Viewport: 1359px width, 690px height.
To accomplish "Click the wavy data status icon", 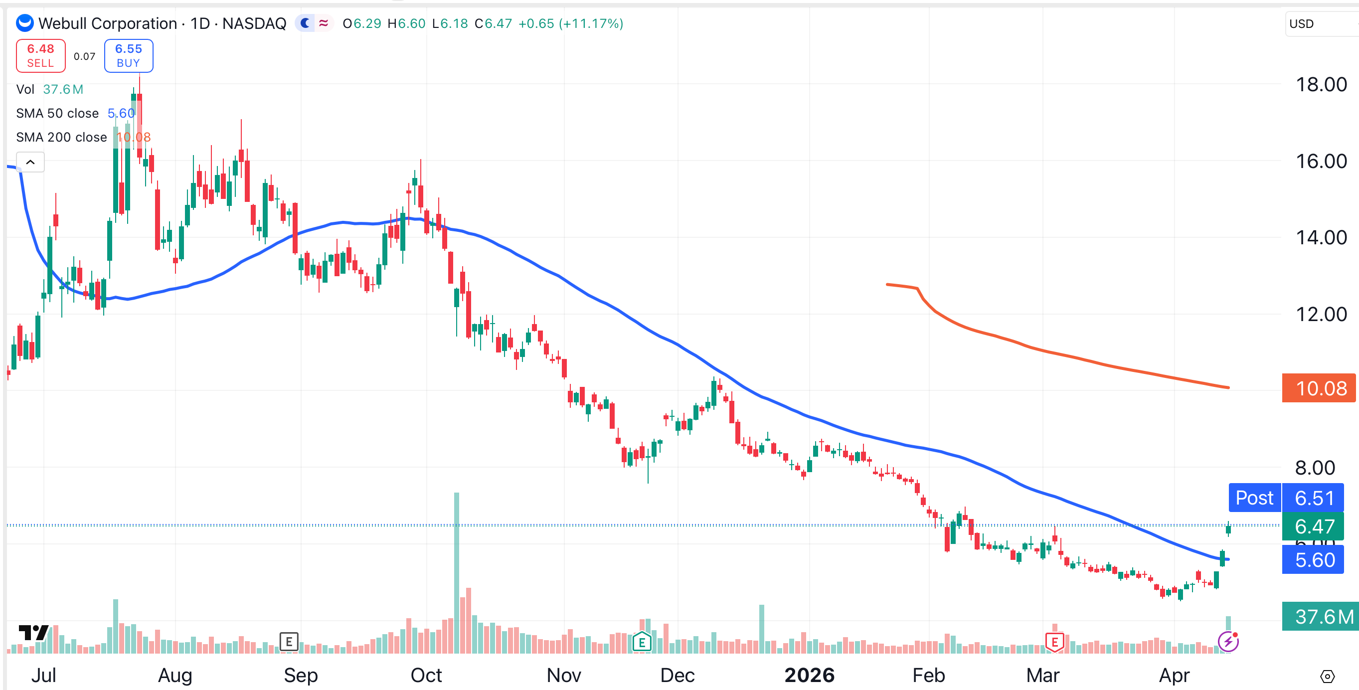I will coord(324,23).
